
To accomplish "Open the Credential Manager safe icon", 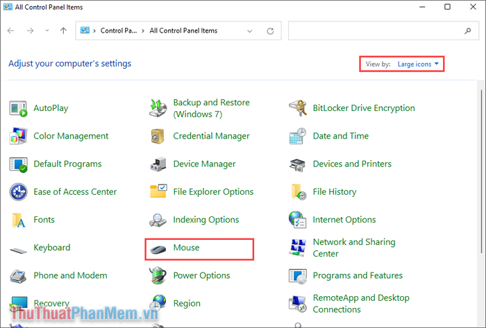I will coord(158,136).
